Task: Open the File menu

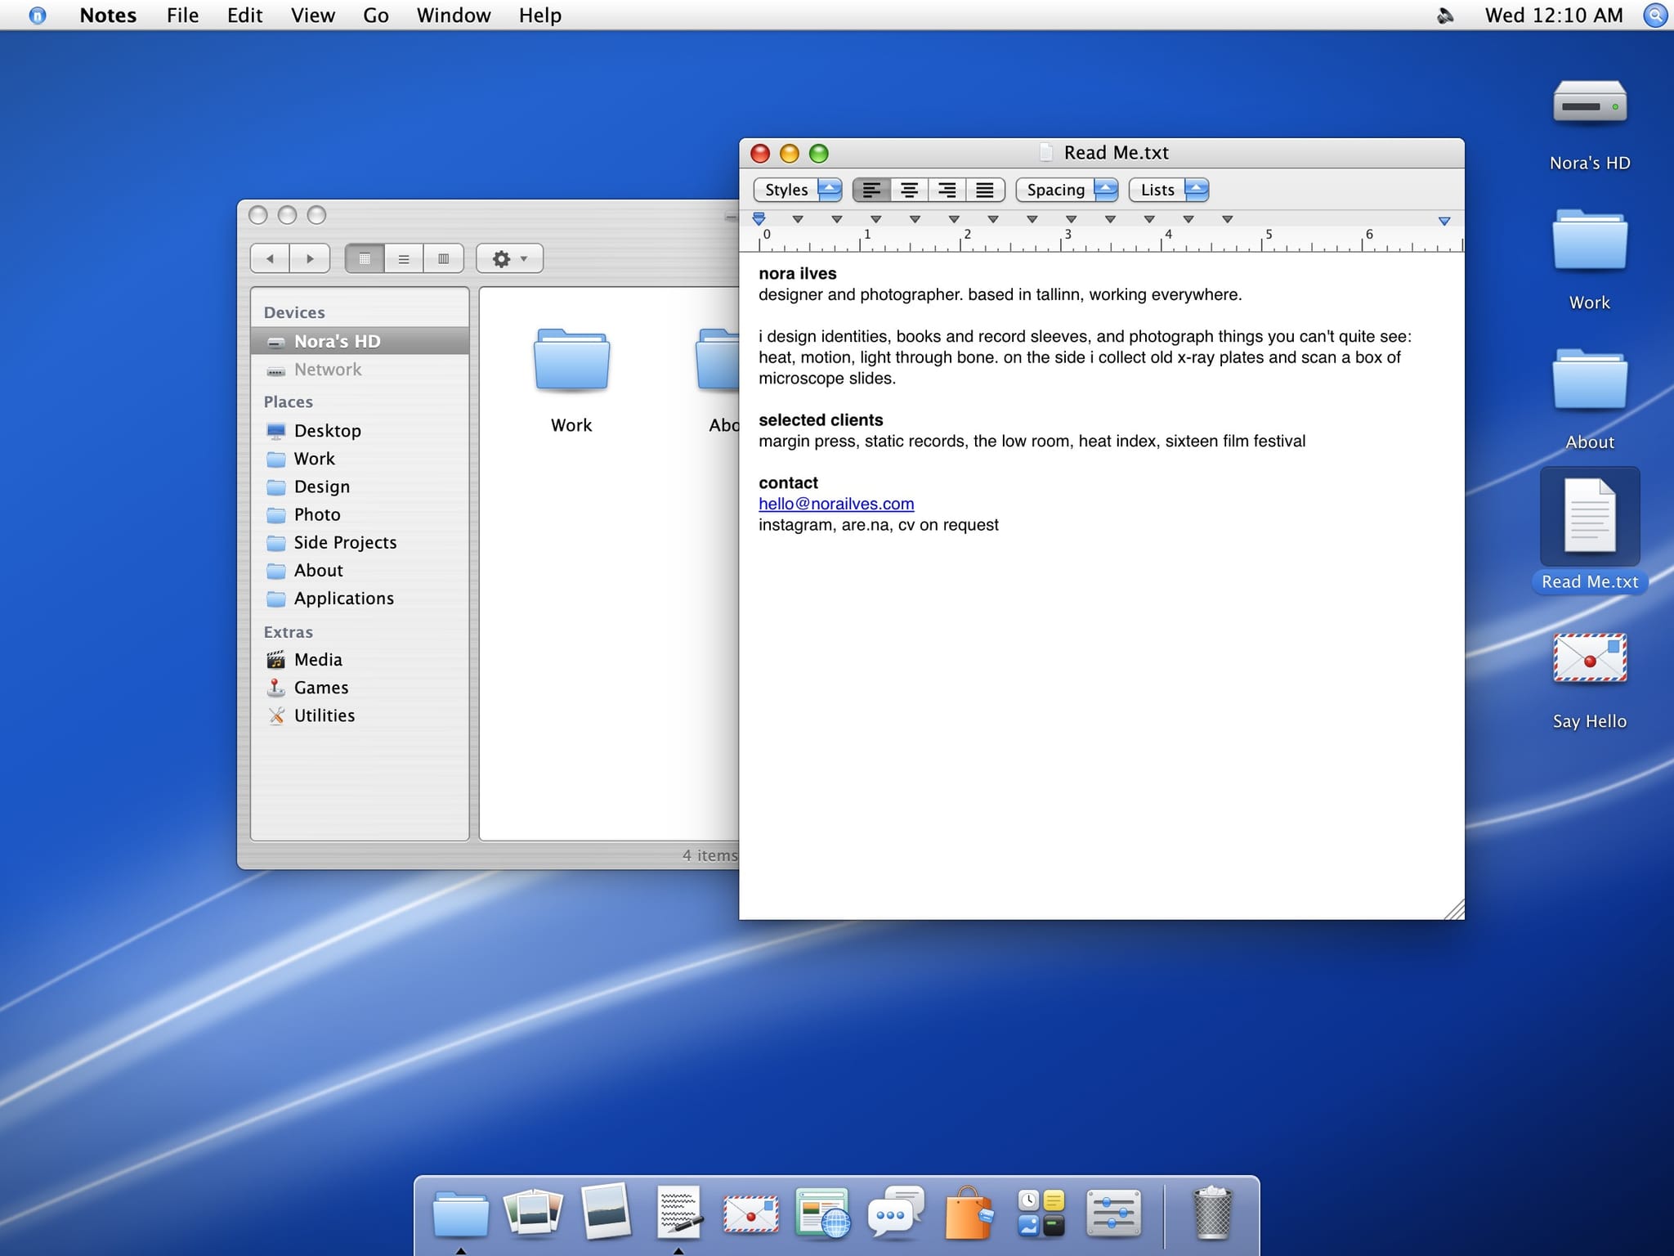Action: click(182, 16)
